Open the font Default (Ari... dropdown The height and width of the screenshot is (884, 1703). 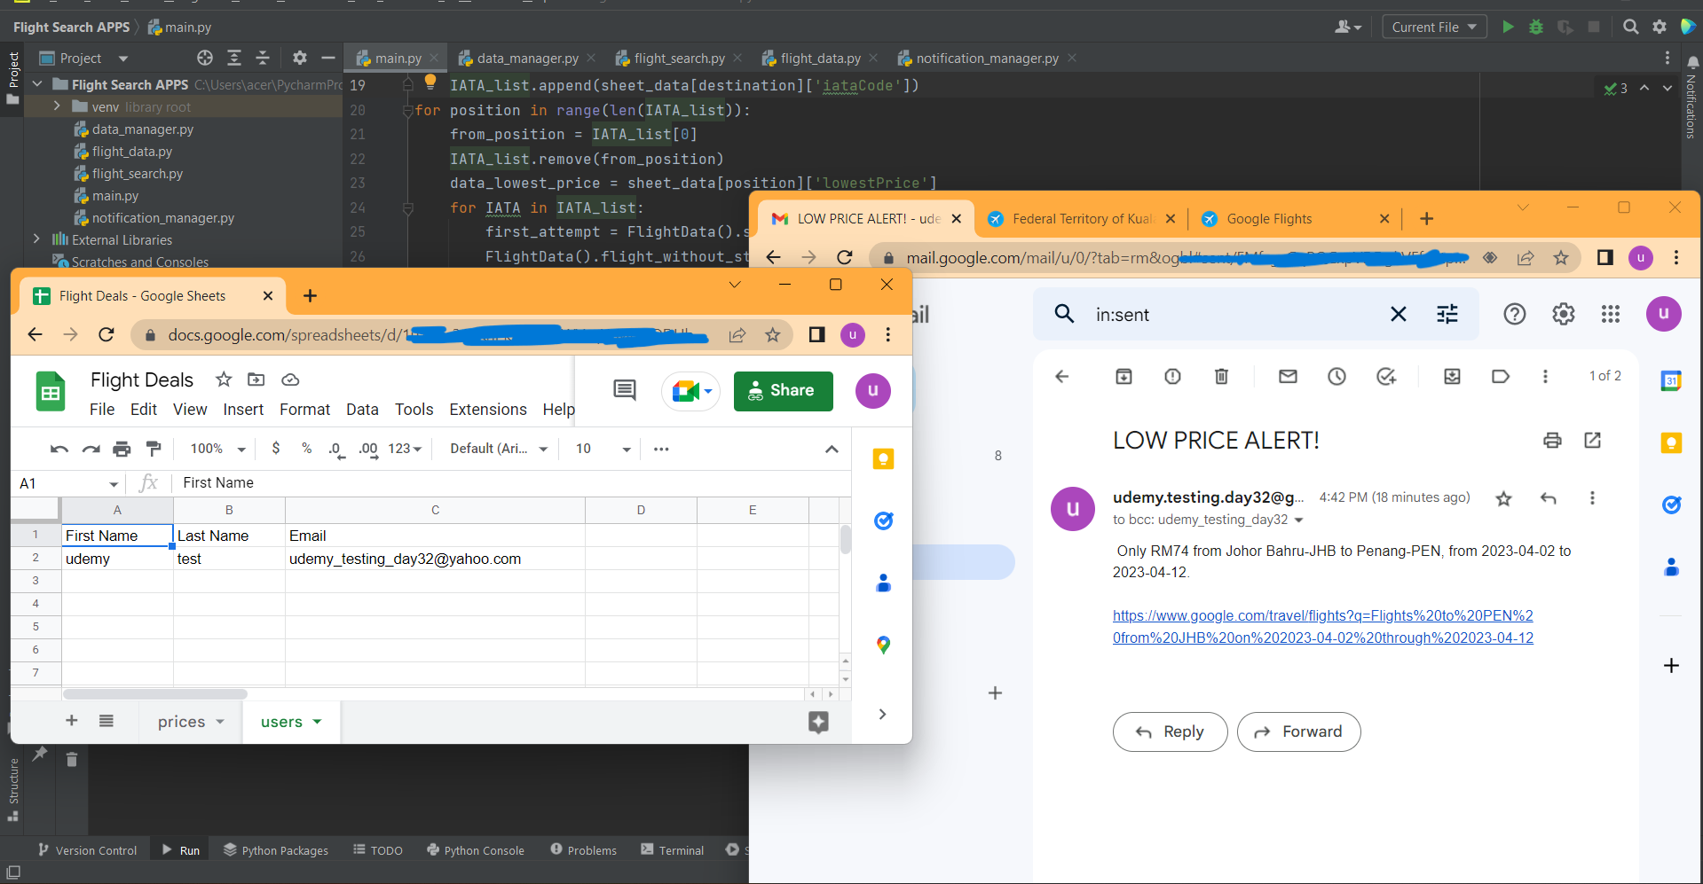(499, 449)
